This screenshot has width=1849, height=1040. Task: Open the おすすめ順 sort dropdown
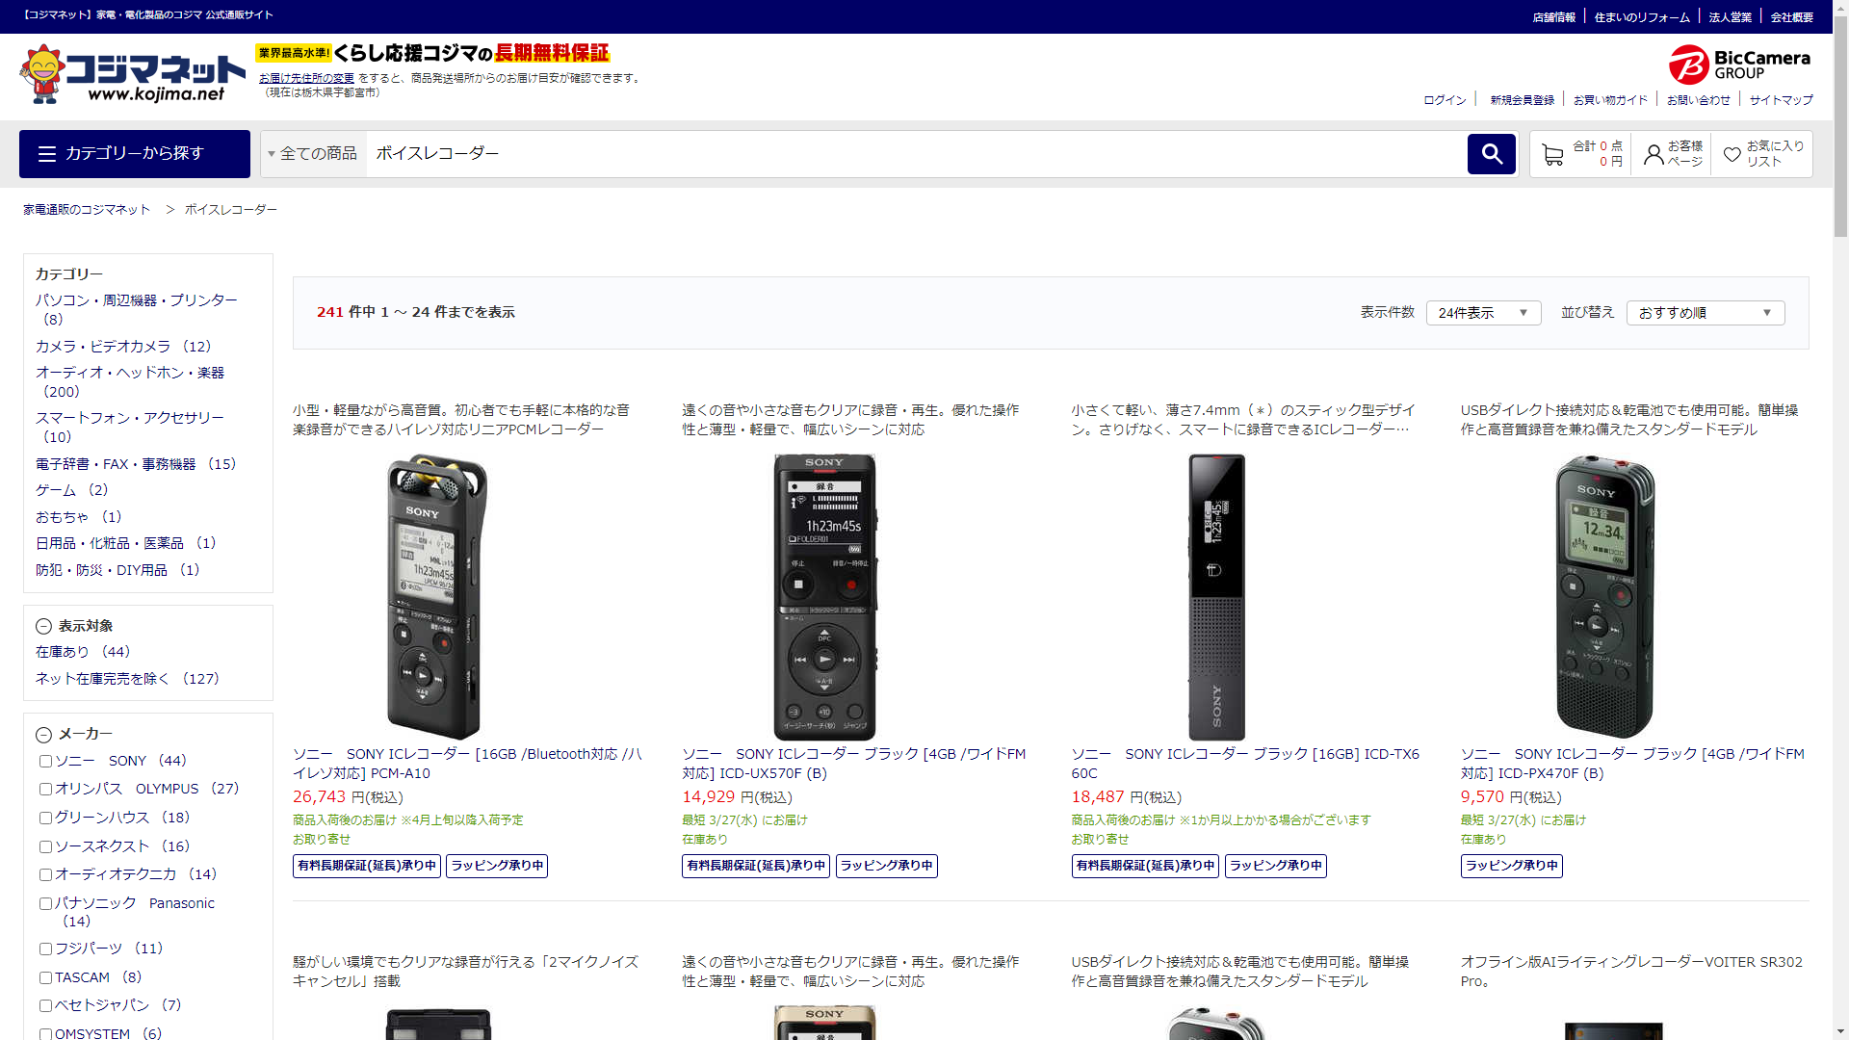(1705, 313)
